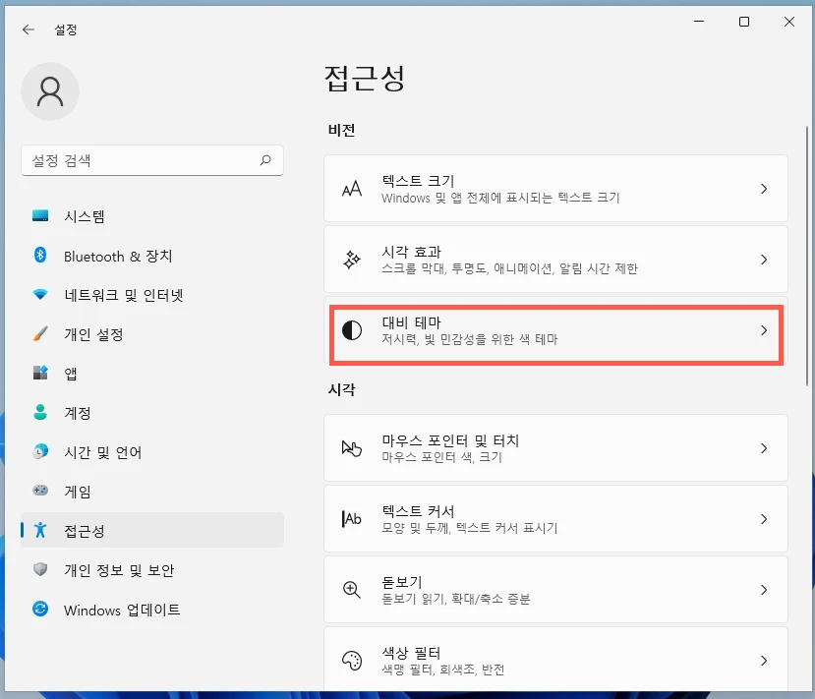Image resolution: width=815 pixels, height=699 pixels.
Task: Select the palette icon beside 색상 필터
Action: (352, 660)
